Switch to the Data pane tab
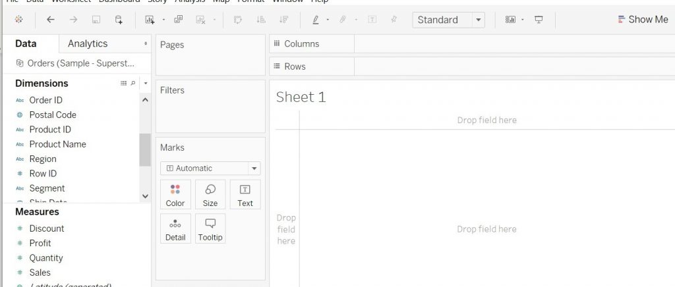Viewport: 675px width, 287px height. pyautogui.click(x=26, y=43)
